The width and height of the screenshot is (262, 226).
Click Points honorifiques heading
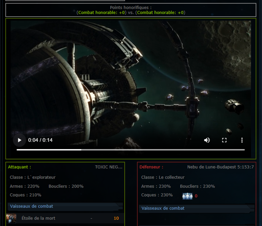point(131,8)
